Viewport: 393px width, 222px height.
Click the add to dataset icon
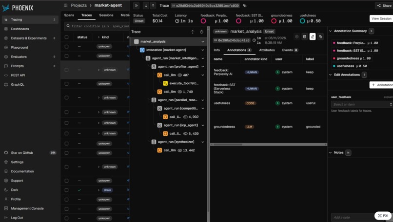(305, 37)
